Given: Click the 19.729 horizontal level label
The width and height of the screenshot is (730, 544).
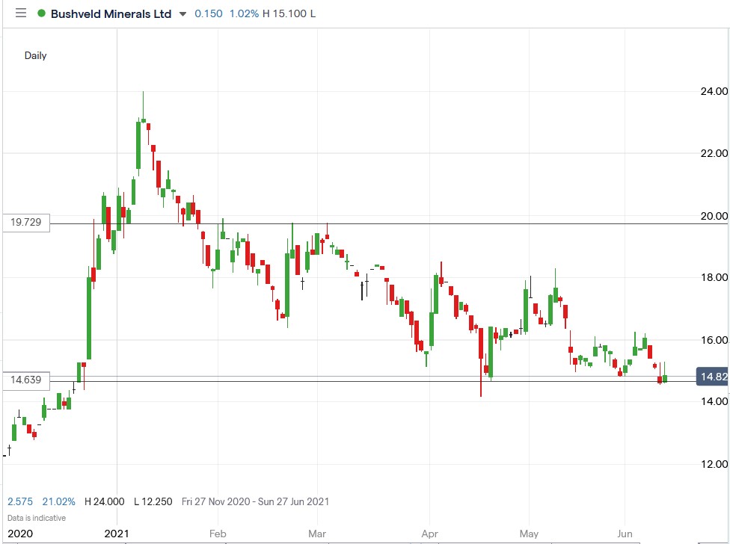Looking at the screenshot, I should [25, 222].
